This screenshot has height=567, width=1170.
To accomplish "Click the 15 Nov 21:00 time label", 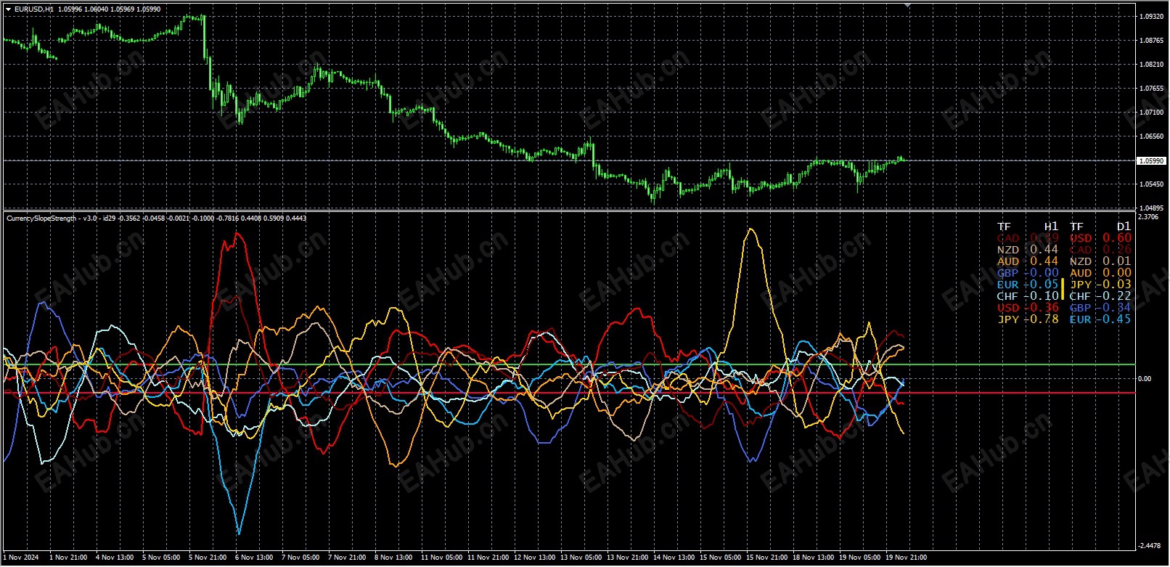I will 766,558.
